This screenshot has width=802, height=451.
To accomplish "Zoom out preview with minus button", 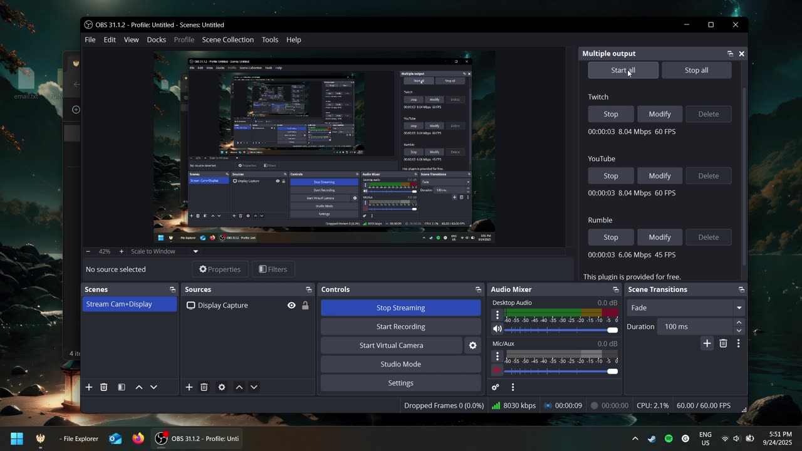I will (88, 251).
